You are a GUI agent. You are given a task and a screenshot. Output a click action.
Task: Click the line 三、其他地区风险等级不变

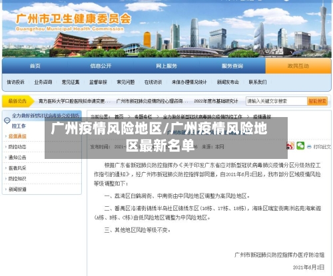tap(137, 230)
